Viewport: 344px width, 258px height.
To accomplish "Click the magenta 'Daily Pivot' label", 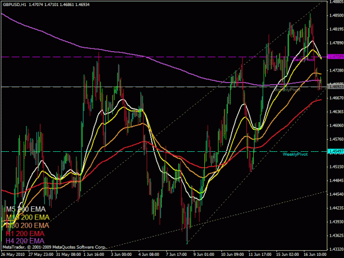I will (304, 59).
